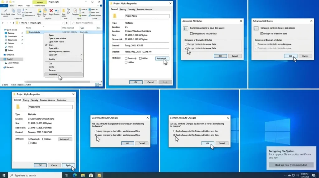The image size is (319, 178).
Task: Go back using Explorer back arrow
Action: [x=3, y=23]
